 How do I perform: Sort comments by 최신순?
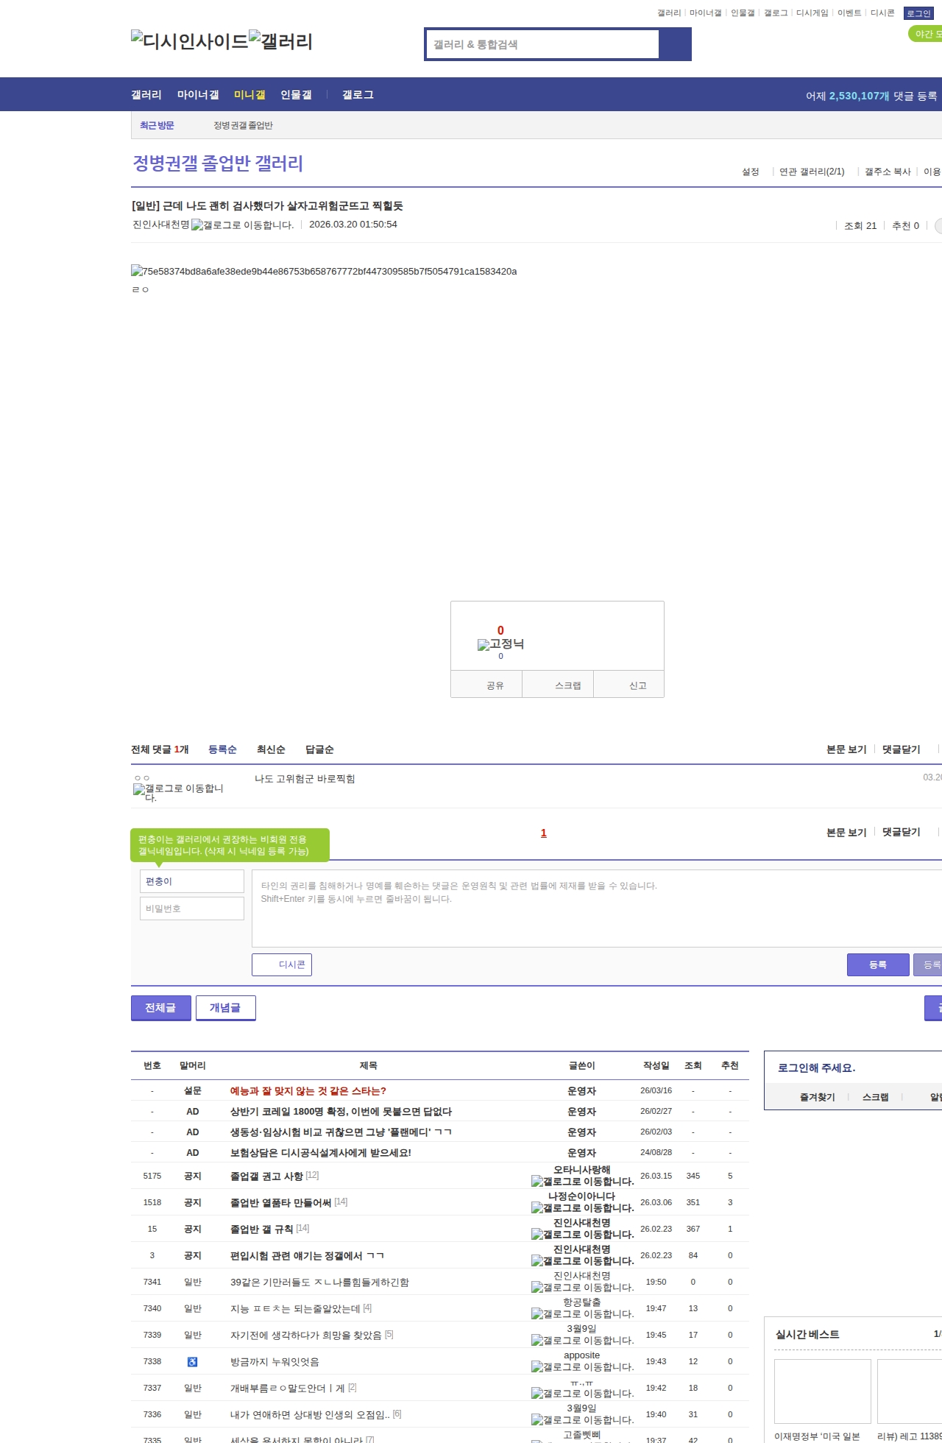271,749
